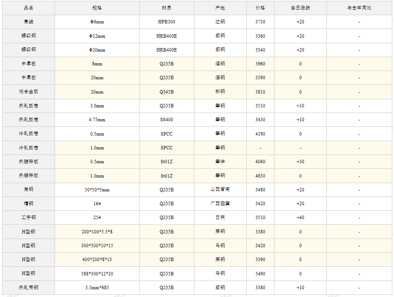This screenshot has height=297, width=394.
Task: Click the 规格 column header
Action: pyautogui.click(x=97, y=8)
